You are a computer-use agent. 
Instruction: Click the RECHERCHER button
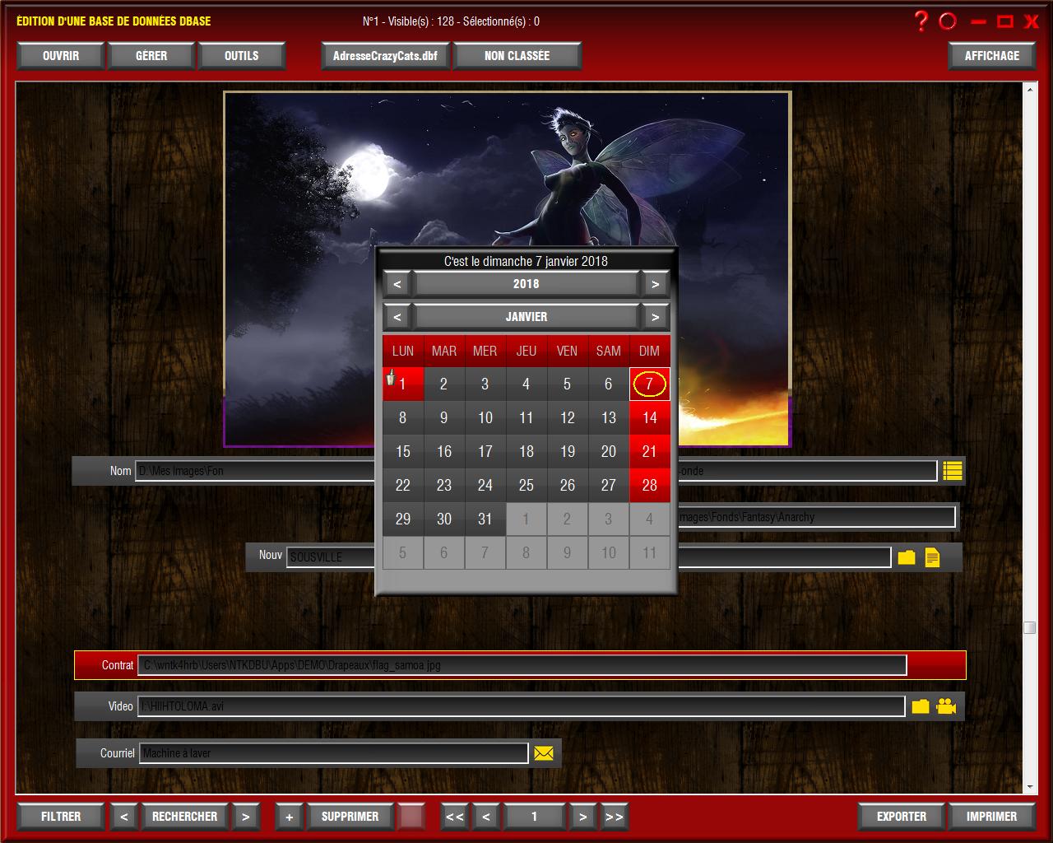(x=185, y=817)
